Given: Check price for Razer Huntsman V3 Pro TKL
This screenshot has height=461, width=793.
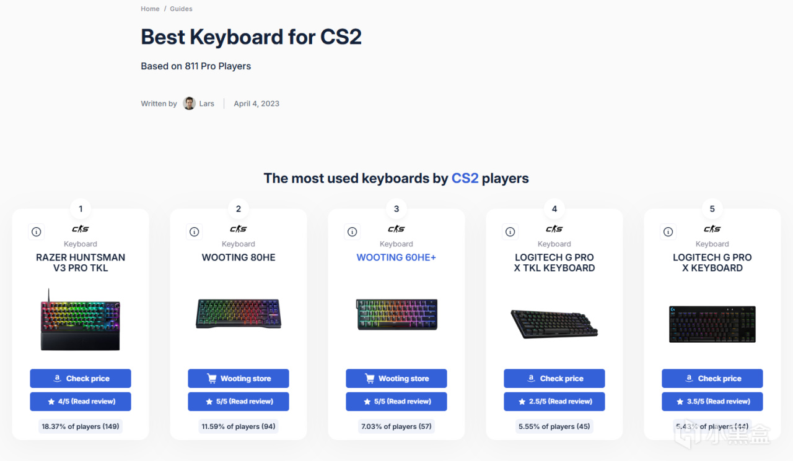Looking at the screenshot, I should tap(81, 378).
